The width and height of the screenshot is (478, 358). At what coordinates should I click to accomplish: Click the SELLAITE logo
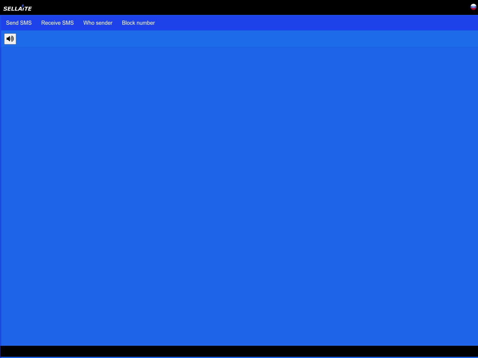[x=18, y=8]
